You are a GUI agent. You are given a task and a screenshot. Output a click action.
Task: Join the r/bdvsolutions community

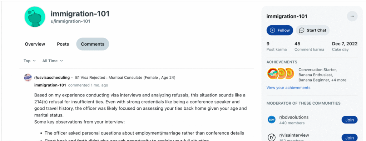[350, 120]
